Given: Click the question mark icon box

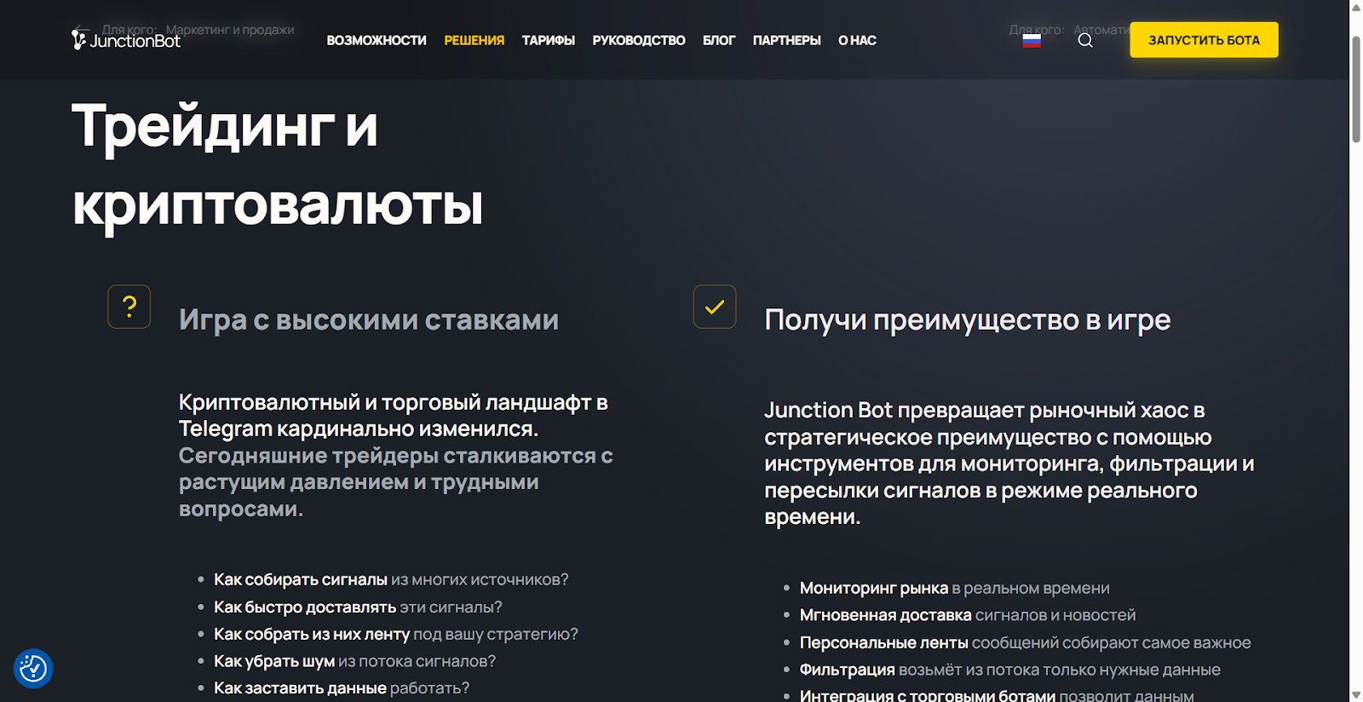Looking at the screenshot, I should pyautogui.click(x=129, y=307).
